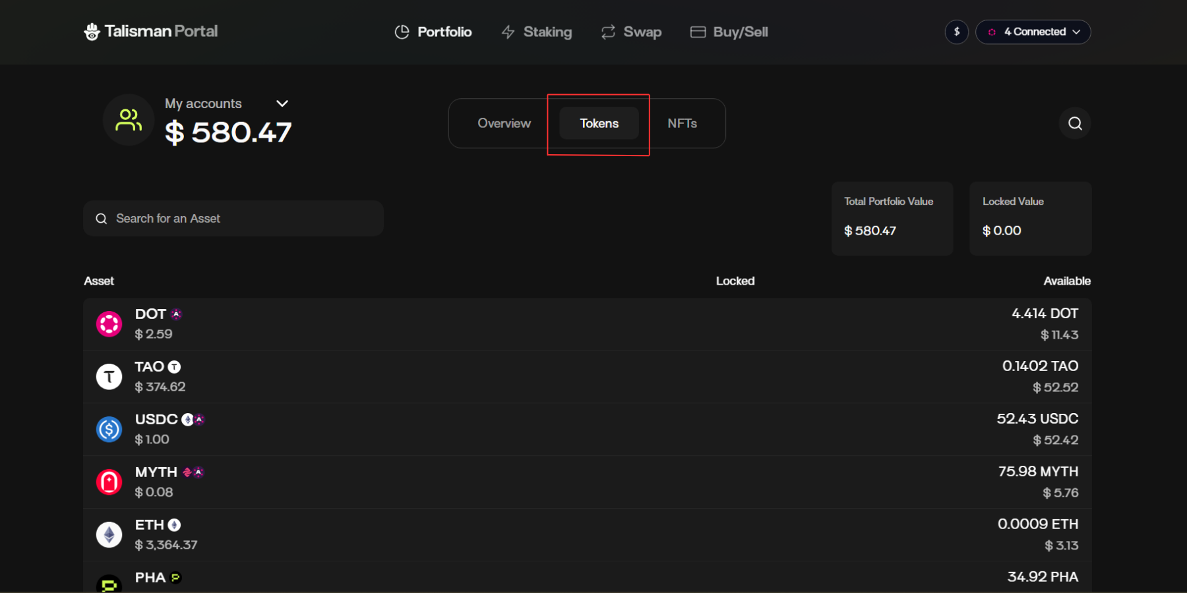The width and height of the screenshot is (1187, 593).
Task: Go to the Swap page
Action: point(631,32)
